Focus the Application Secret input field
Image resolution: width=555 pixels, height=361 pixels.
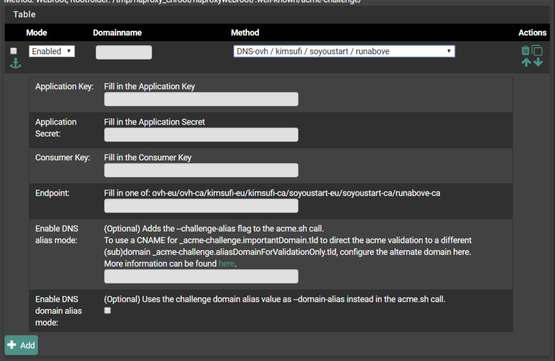coord(201,135)
